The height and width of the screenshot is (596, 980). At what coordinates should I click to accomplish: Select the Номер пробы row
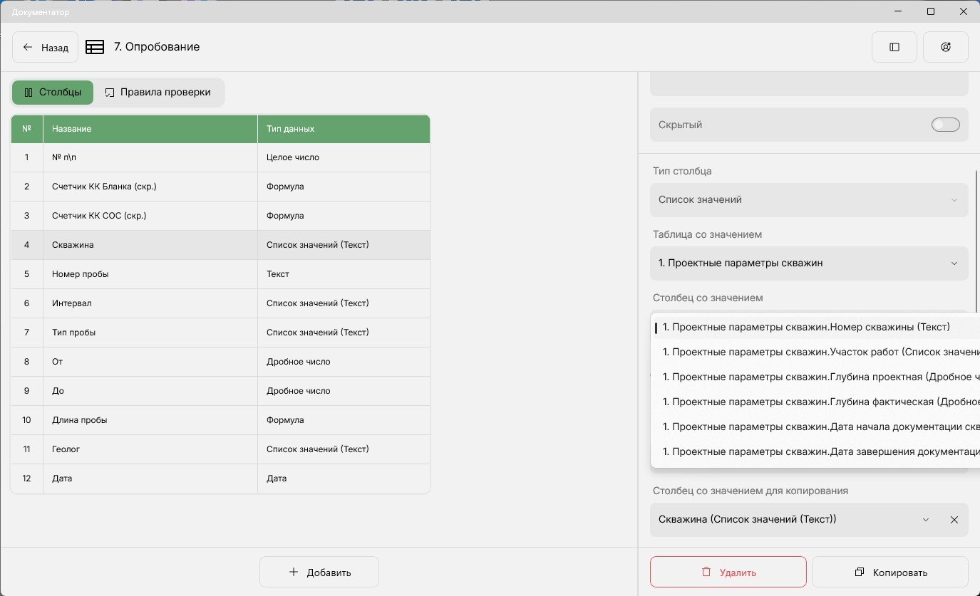tap(220, 274)
